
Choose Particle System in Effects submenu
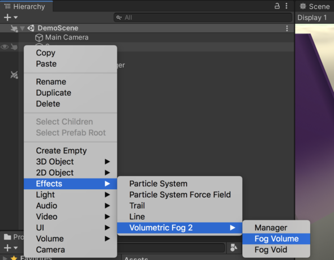pos(180,184)
